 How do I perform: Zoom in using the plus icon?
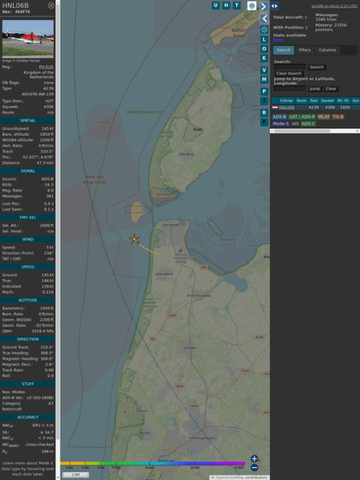click(x=254, y=458)
